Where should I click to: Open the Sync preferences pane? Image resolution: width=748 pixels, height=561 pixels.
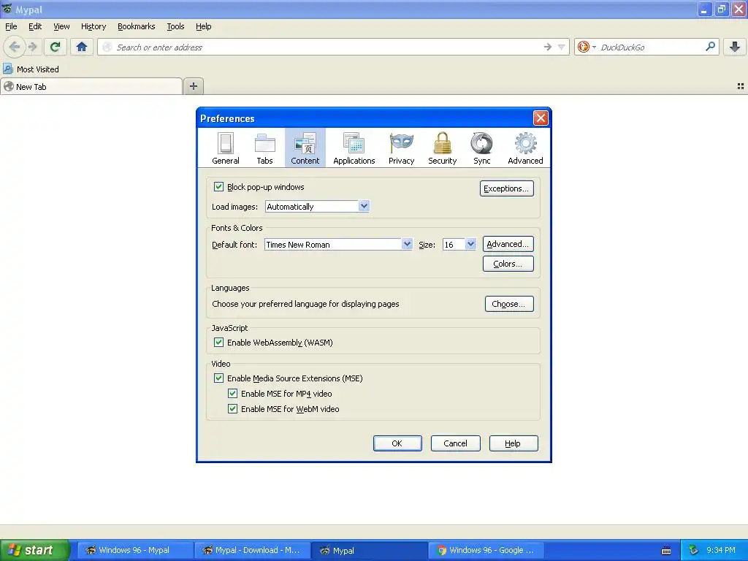(482, 148)
